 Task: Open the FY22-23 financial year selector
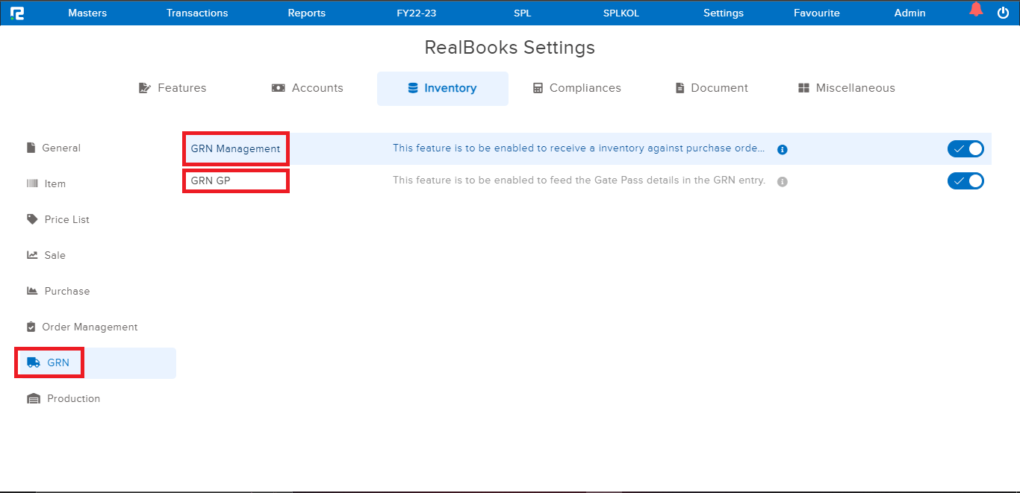[416, 13]
